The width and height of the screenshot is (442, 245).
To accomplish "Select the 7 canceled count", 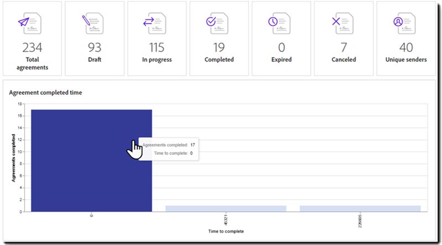I will pos(344,47).
